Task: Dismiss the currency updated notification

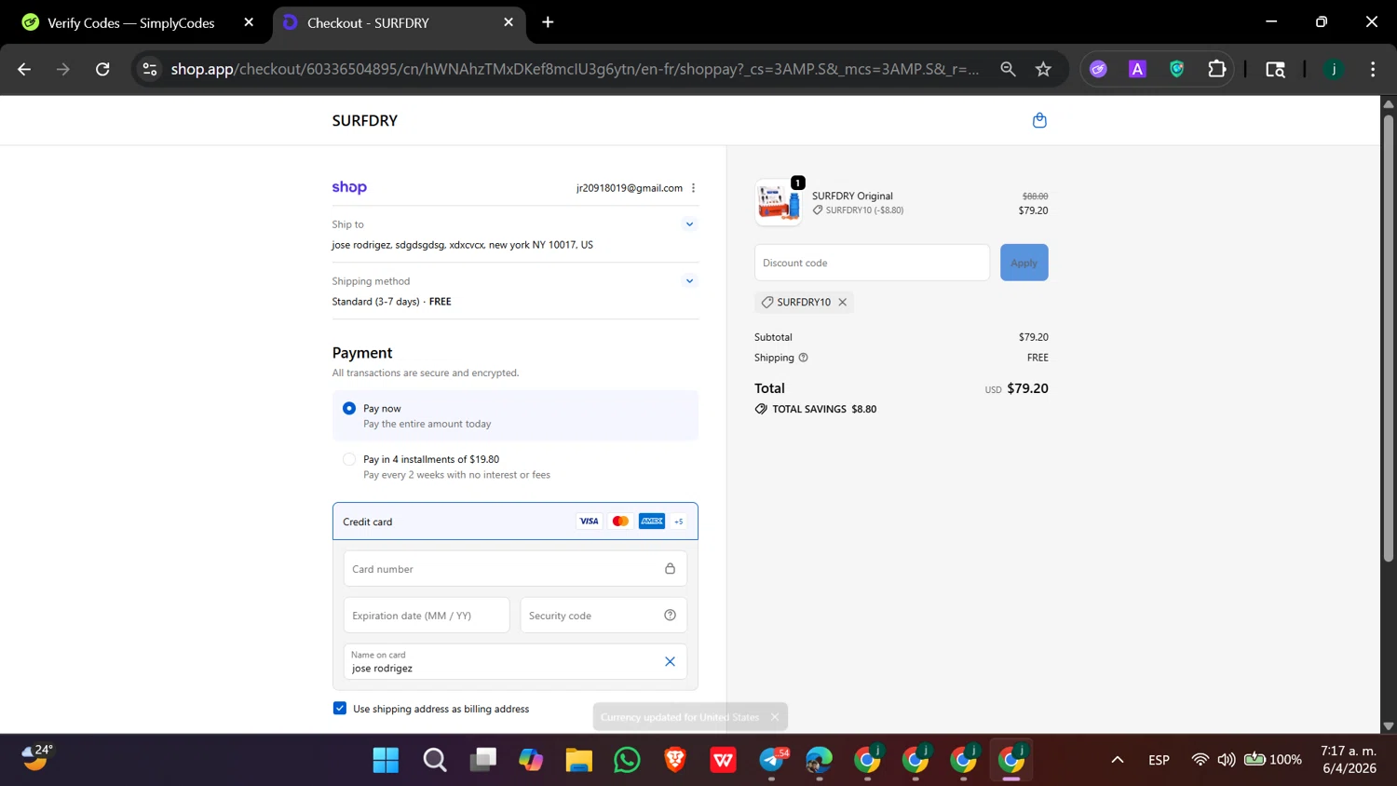Action: (774, 717)
